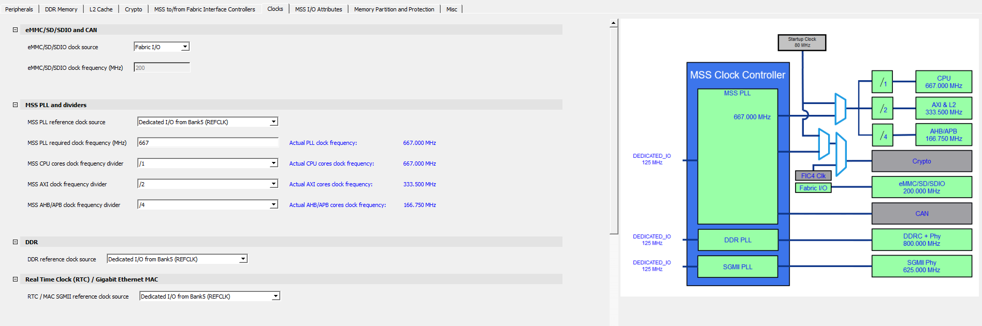Select the AHB/APB 166.750 MHz block
The height and width of the screenshot is (326, 982).
click(x=944, y=135)
